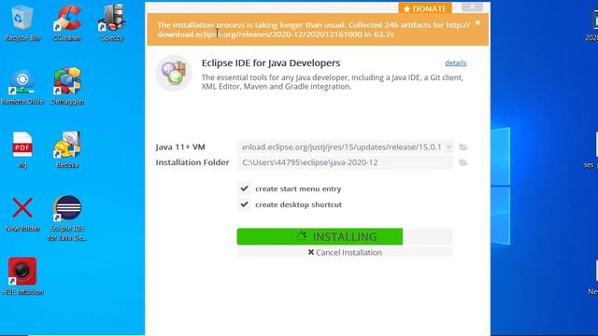Close the Eclipse installer window
The height and width of the screenshot is (336, 598).
[x=472, y=7]
